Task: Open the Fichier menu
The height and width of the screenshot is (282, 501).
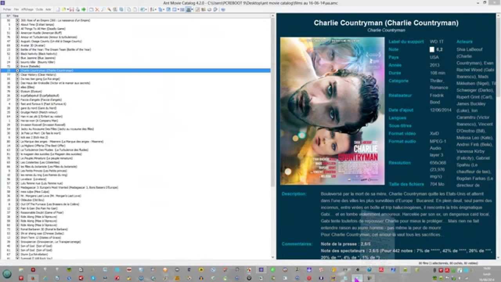Action: click(x=7, y=9)
